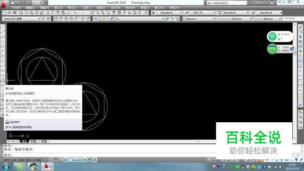Toggle Object Snap Tracking in status bar
The height and width of the screenshot is (171, 304).
coord(75,160)
